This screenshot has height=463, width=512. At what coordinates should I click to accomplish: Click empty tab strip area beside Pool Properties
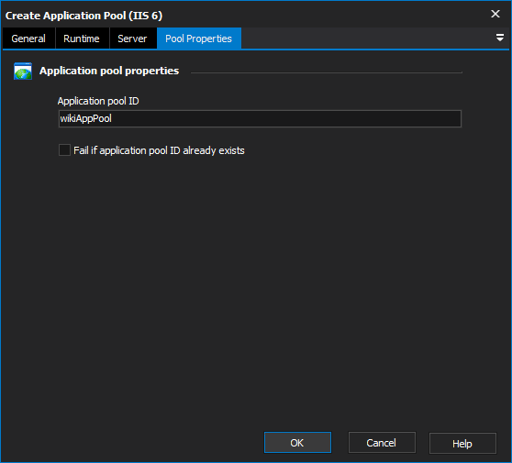click(x=367, y=39)
